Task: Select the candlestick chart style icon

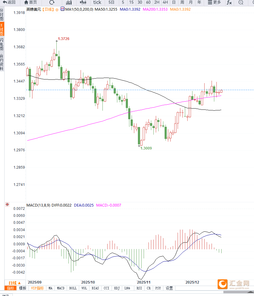Action: 83,2
